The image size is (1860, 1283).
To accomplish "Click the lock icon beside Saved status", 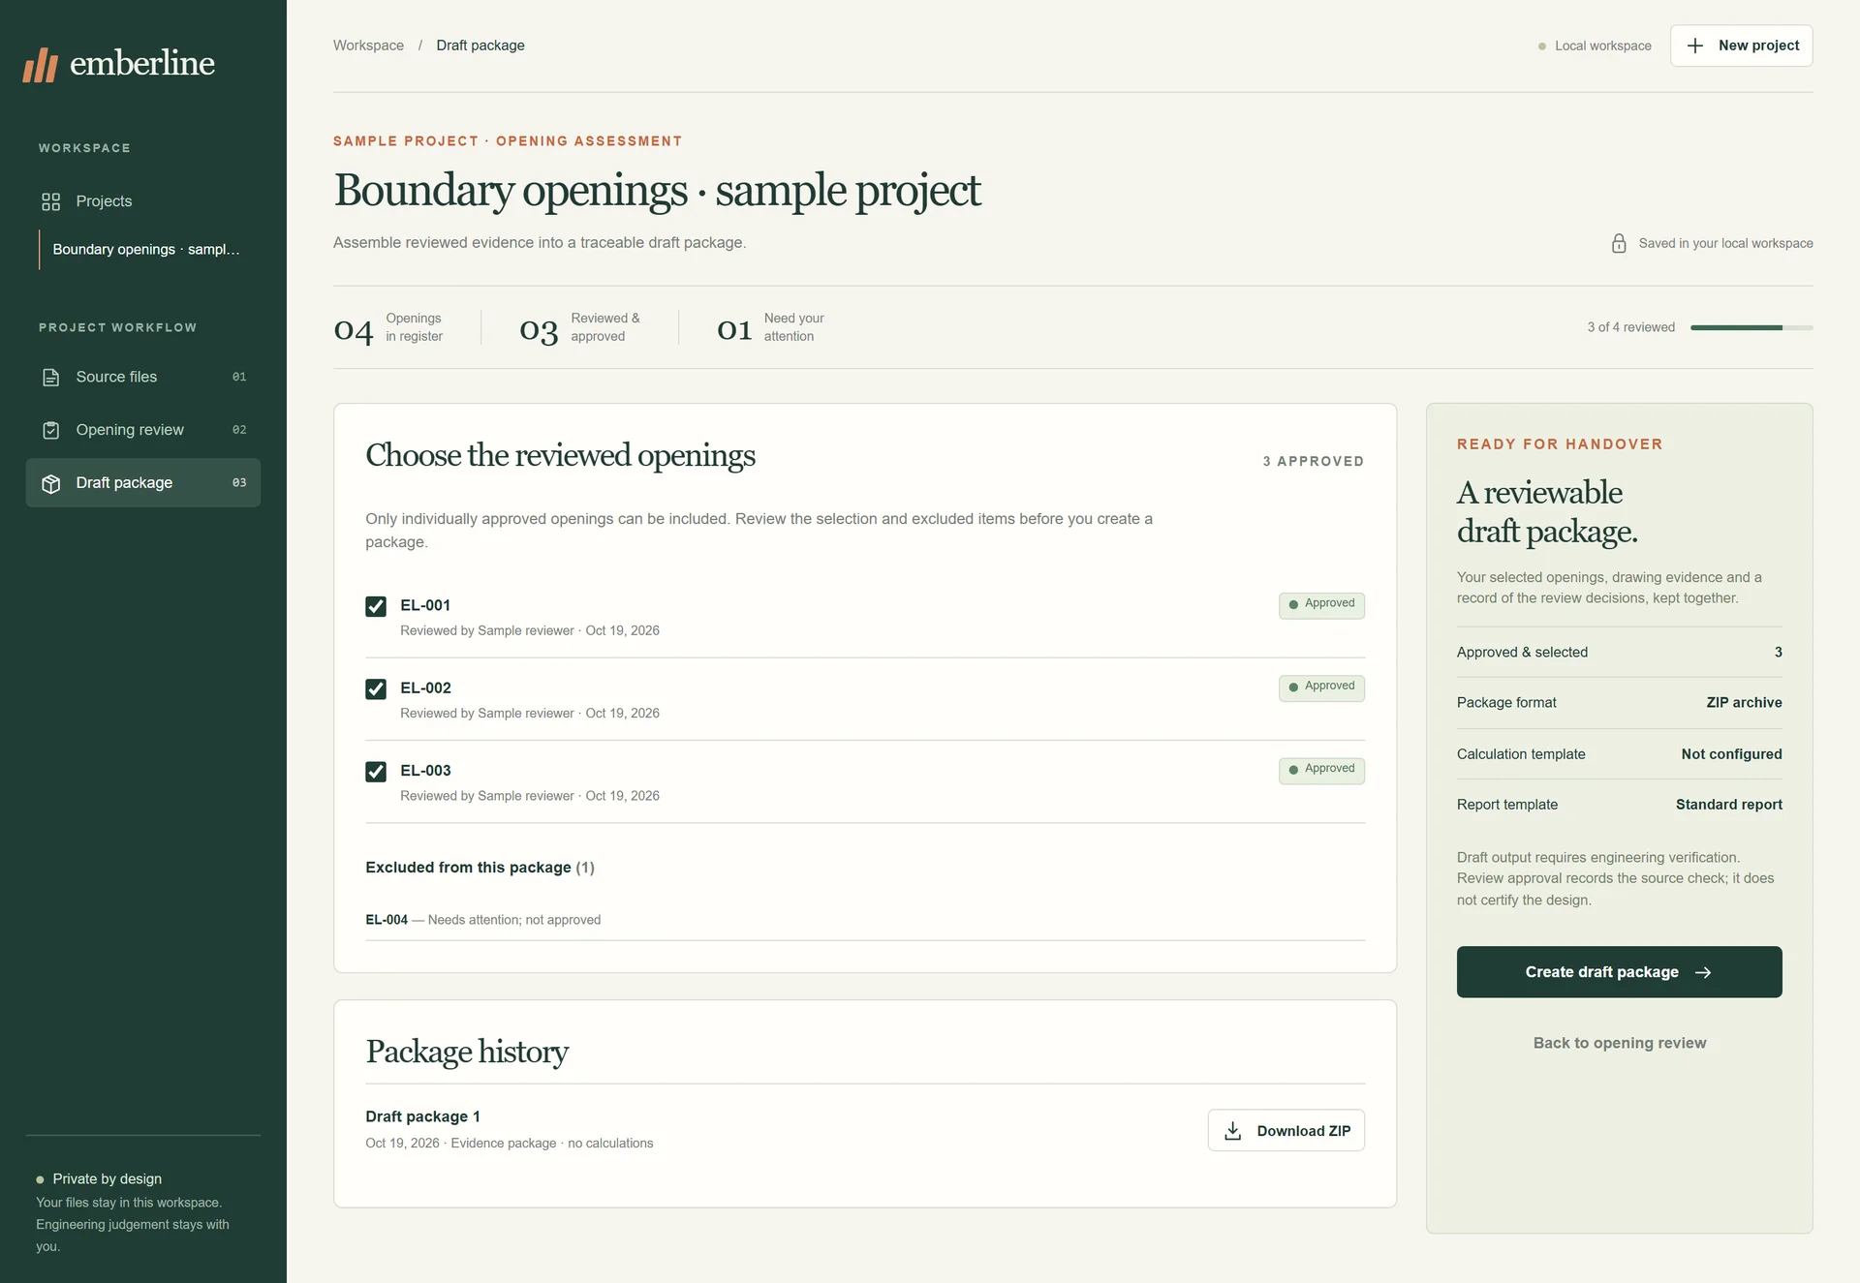I will point(1619,243).
